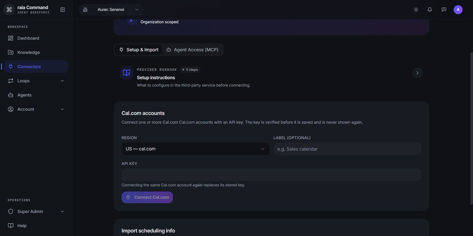
Task: Open the Region dropdown showing US — cal.com
Action: pos(195,149)
